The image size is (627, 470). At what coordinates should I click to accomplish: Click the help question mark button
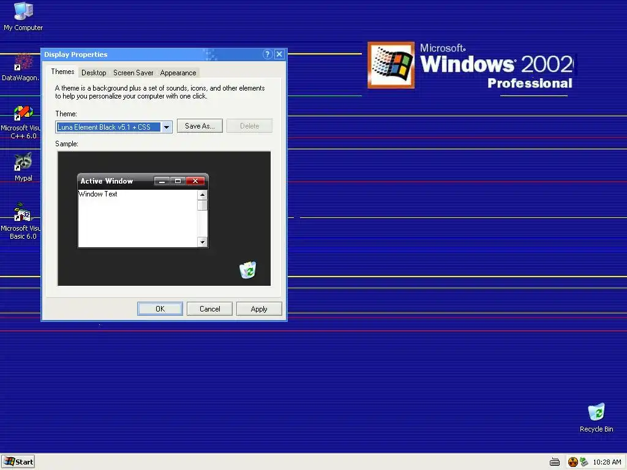pos(267,54)
